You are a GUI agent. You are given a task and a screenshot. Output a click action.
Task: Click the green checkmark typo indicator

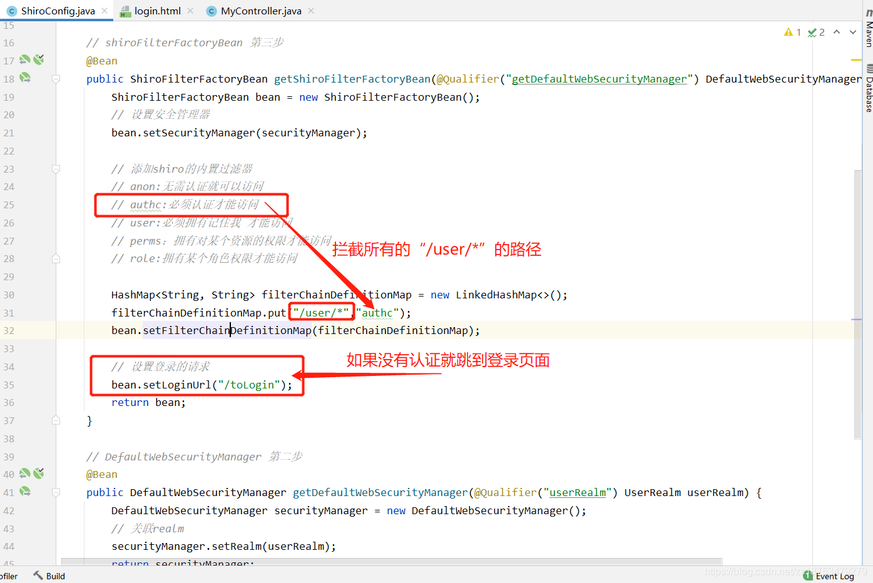812,32
